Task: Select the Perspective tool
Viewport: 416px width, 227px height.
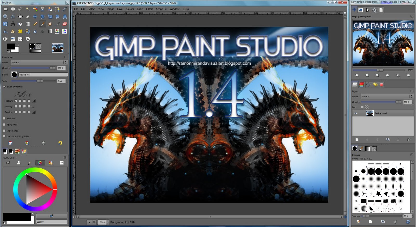Action: point(65,17)
